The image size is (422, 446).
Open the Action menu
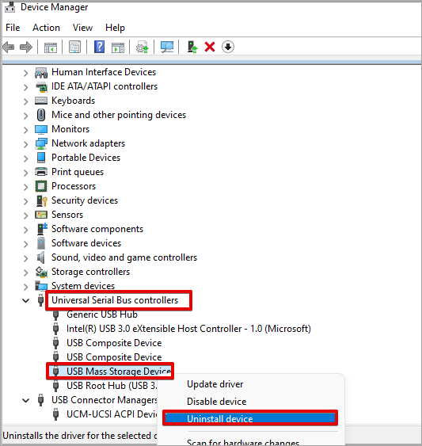tap(46, 28)
